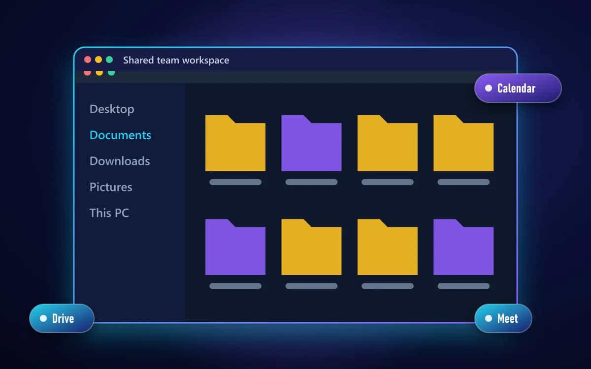Image resolution: width=591 pixels, height=369 pixels.
Task: Open Desktop in the sidebar
Action: click(112, 109)
